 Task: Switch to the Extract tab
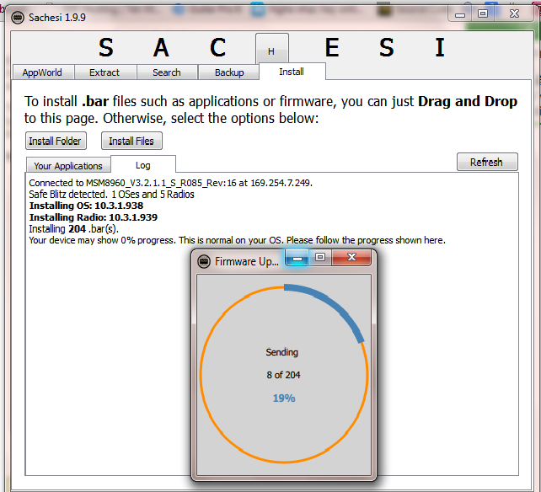104,72
